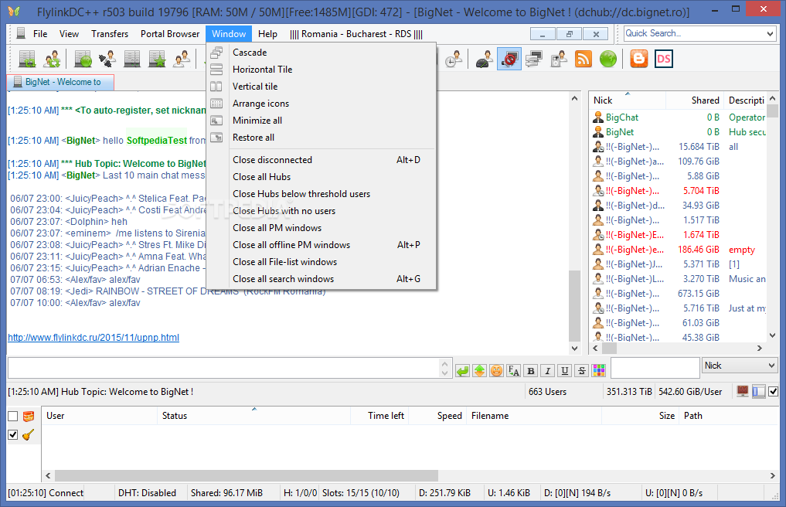Image resolution: width=786 pixels, height=507 pixels.
Task: Click the green globe toolbar icon
Action: (608, 60)
